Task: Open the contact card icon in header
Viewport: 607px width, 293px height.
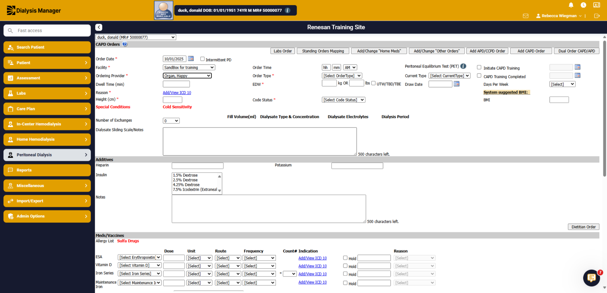Action: (597, 5)
